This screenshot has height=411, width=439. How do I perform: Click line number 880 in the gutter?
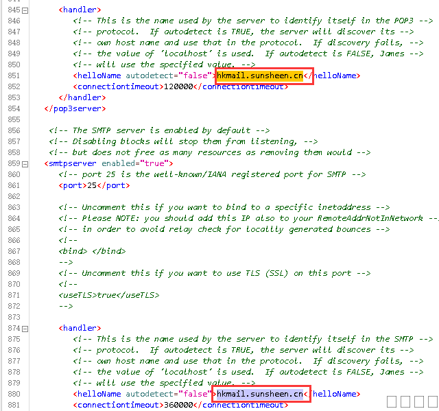tap(10, 394)
